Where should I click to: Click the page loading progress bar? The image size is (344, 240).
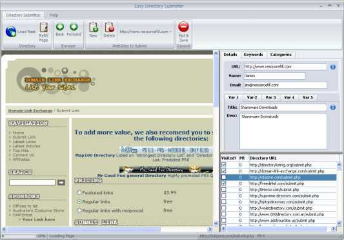pyautogui.click(x=19, y=236)
